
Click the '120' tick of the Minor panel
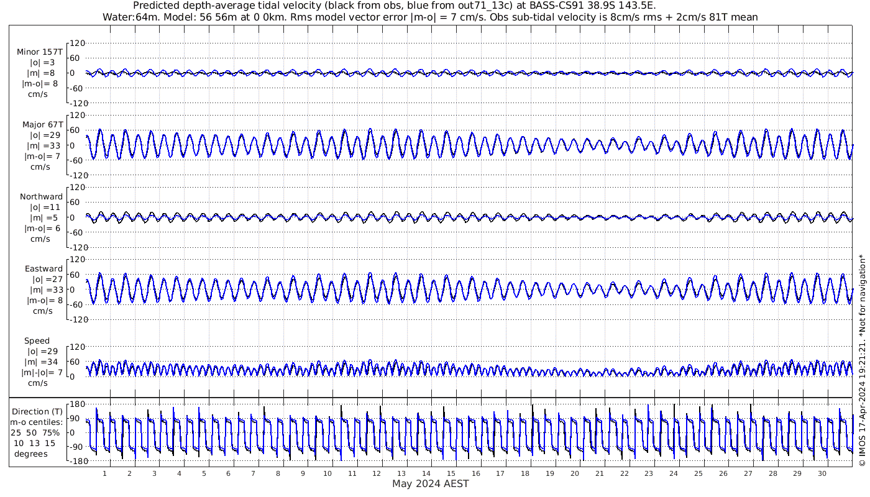point(76,43)
